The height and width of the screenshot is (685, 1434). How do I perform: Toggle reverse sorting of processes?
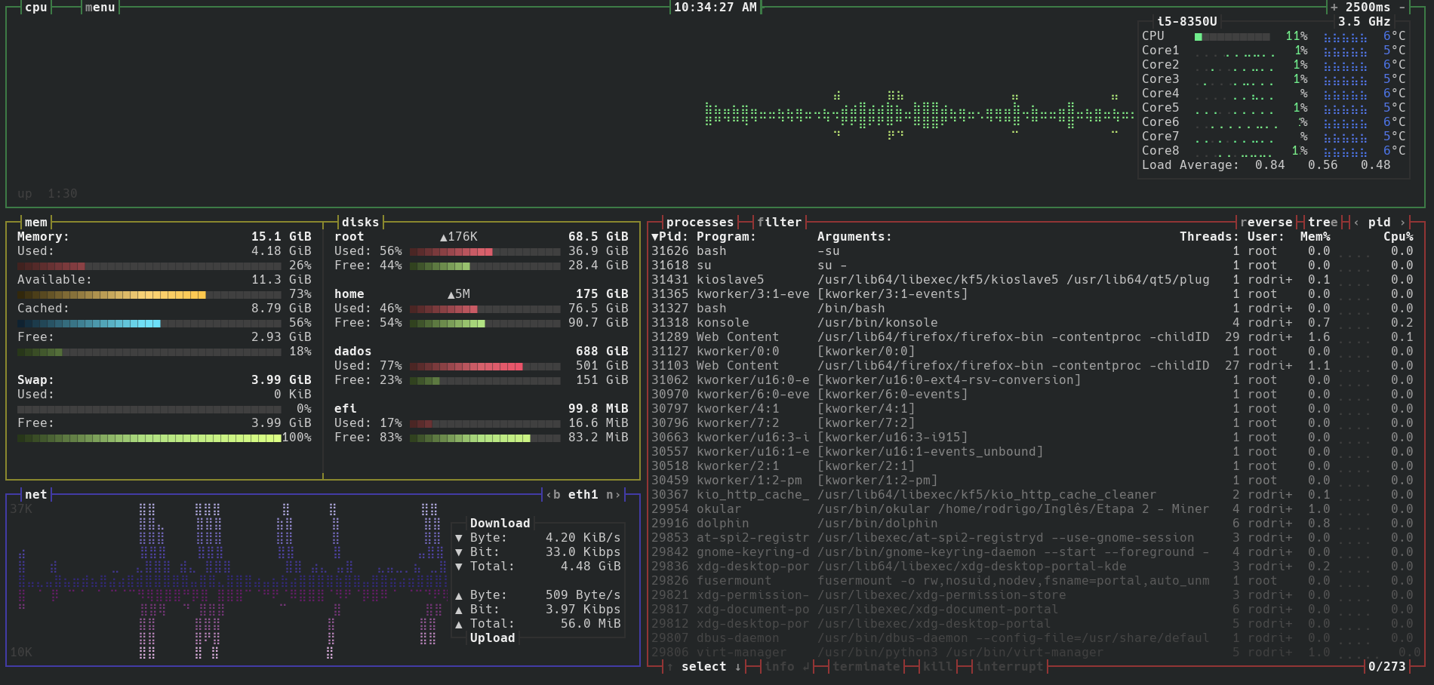click(x=1266, y=223)
